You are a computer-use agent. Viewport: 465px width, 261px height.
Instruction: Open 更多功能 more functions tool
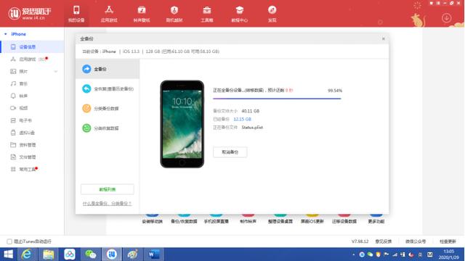tap(376, 219)
